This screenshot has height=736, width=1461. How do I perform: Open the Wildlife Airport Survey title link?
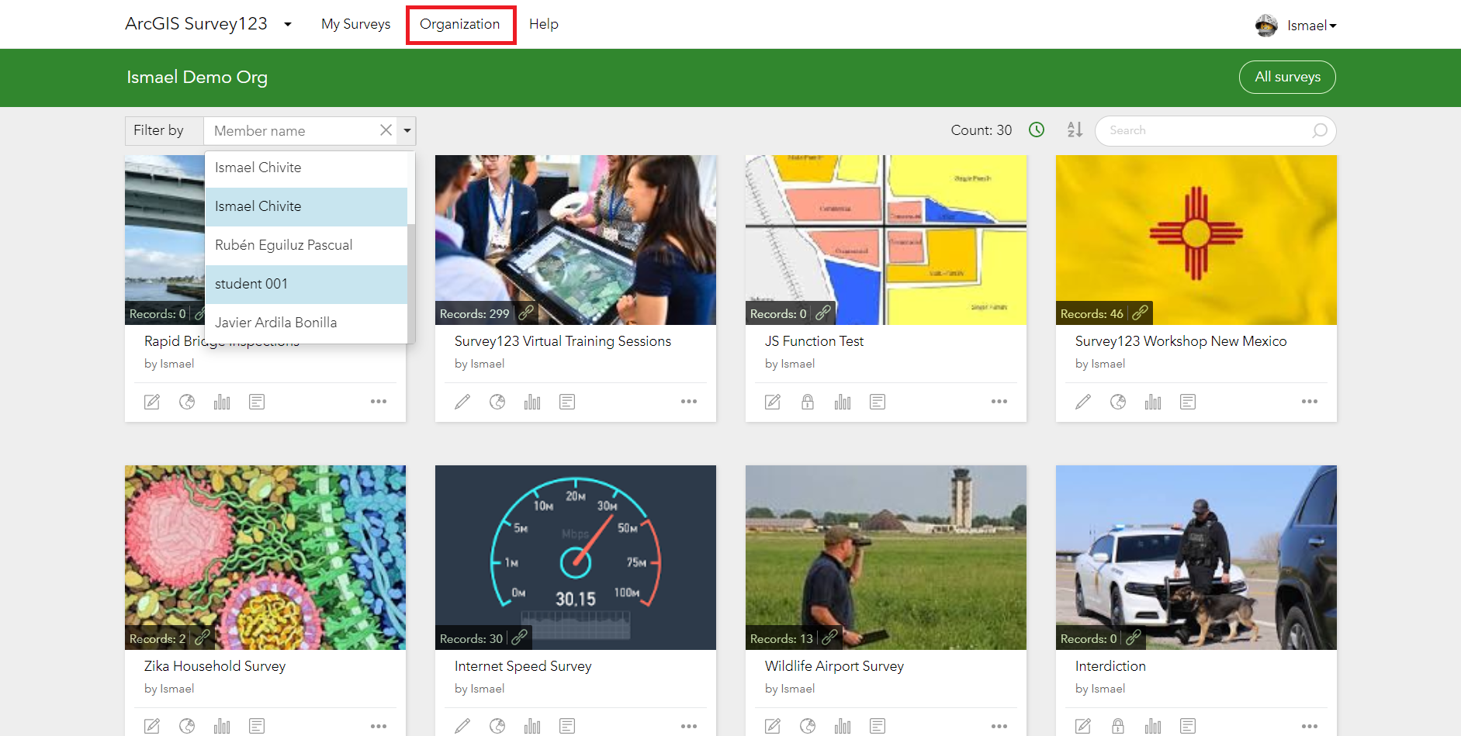point(834,666)
